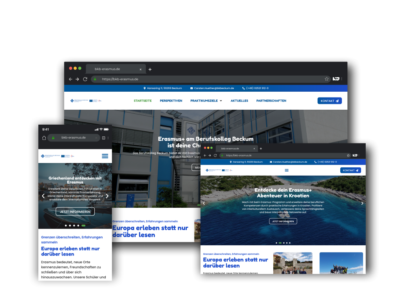Viewport: 401px width, 301px height.
Task: Click the KONTAKT button in the large browser
Action: [x=330, y=101]
